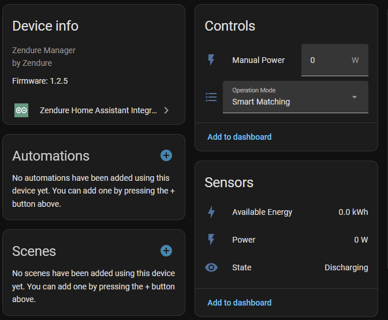Click the Zendure integration logo icon
Screen dimensions: 388x320
coord(21,110)
